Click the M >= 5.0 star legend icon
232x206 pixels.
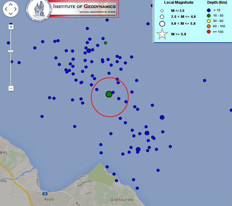click(x=162, y=34)
